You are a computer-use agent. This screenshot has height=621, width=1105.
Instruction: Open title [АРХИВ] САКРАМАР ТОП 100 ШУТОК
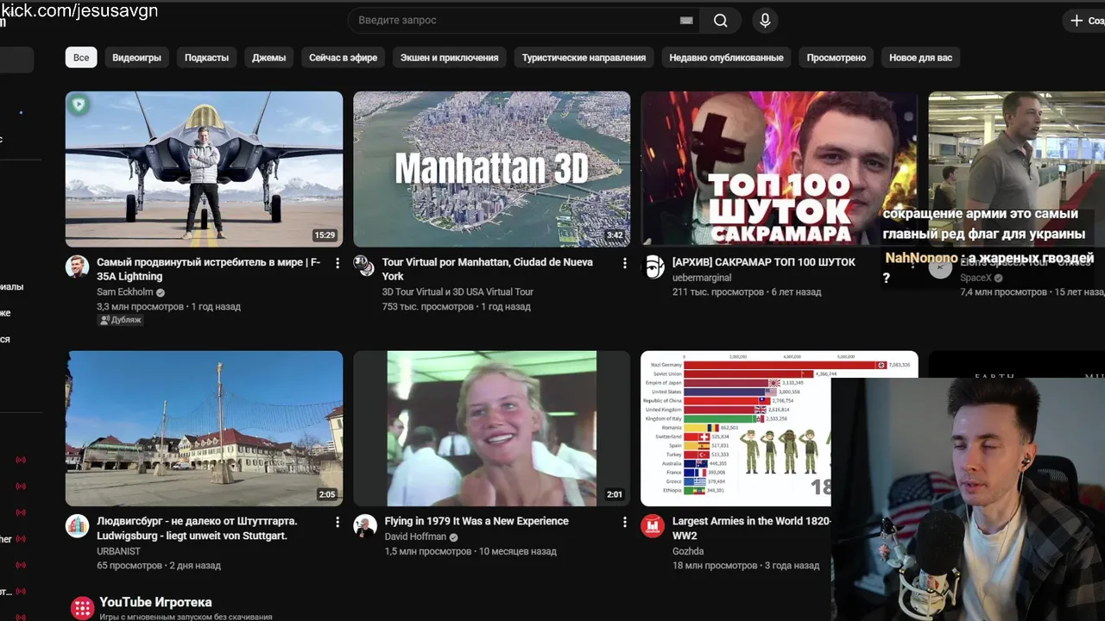pyautogui.click(x=764, y=262)
